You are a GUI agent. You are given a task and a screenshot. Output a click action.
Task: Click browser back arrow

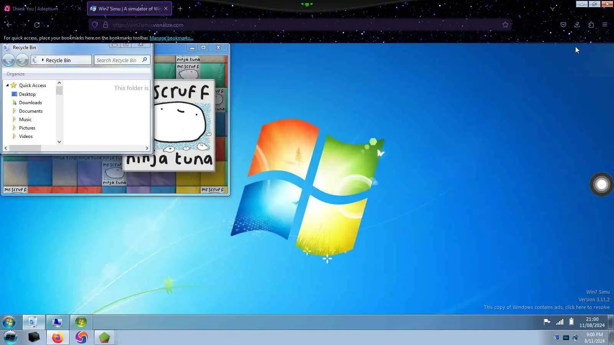[x=9, y=25]
